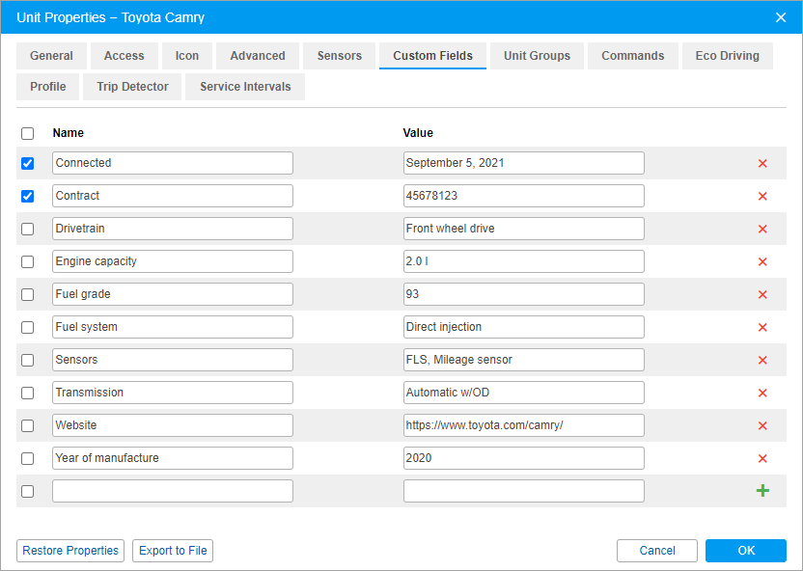
Task: Delete the Sensors custom field row
Action: click(762, 361)
